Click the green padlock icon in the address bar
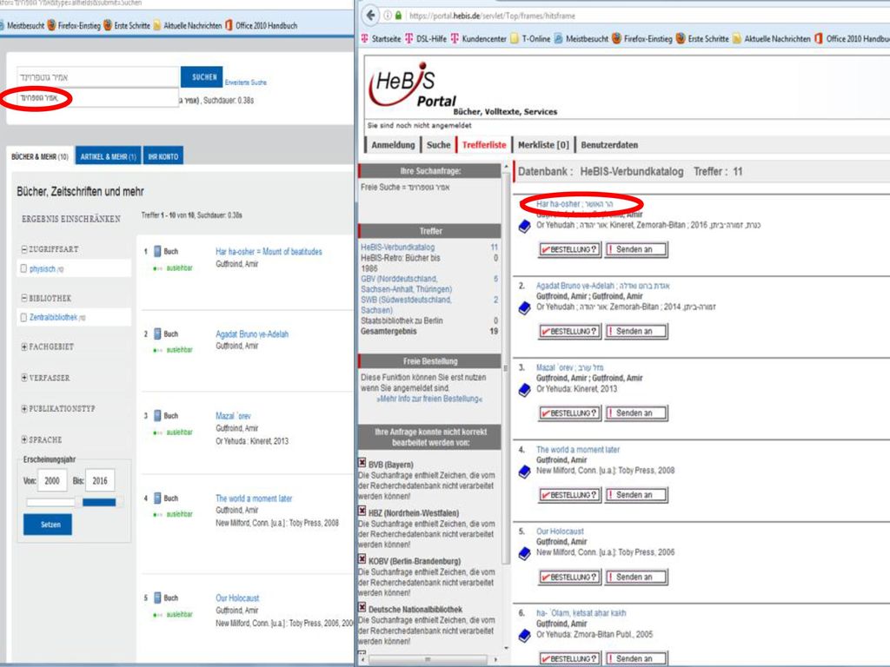 coord(398,16)
